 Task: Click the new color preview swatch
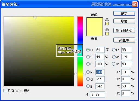point(95,27)
